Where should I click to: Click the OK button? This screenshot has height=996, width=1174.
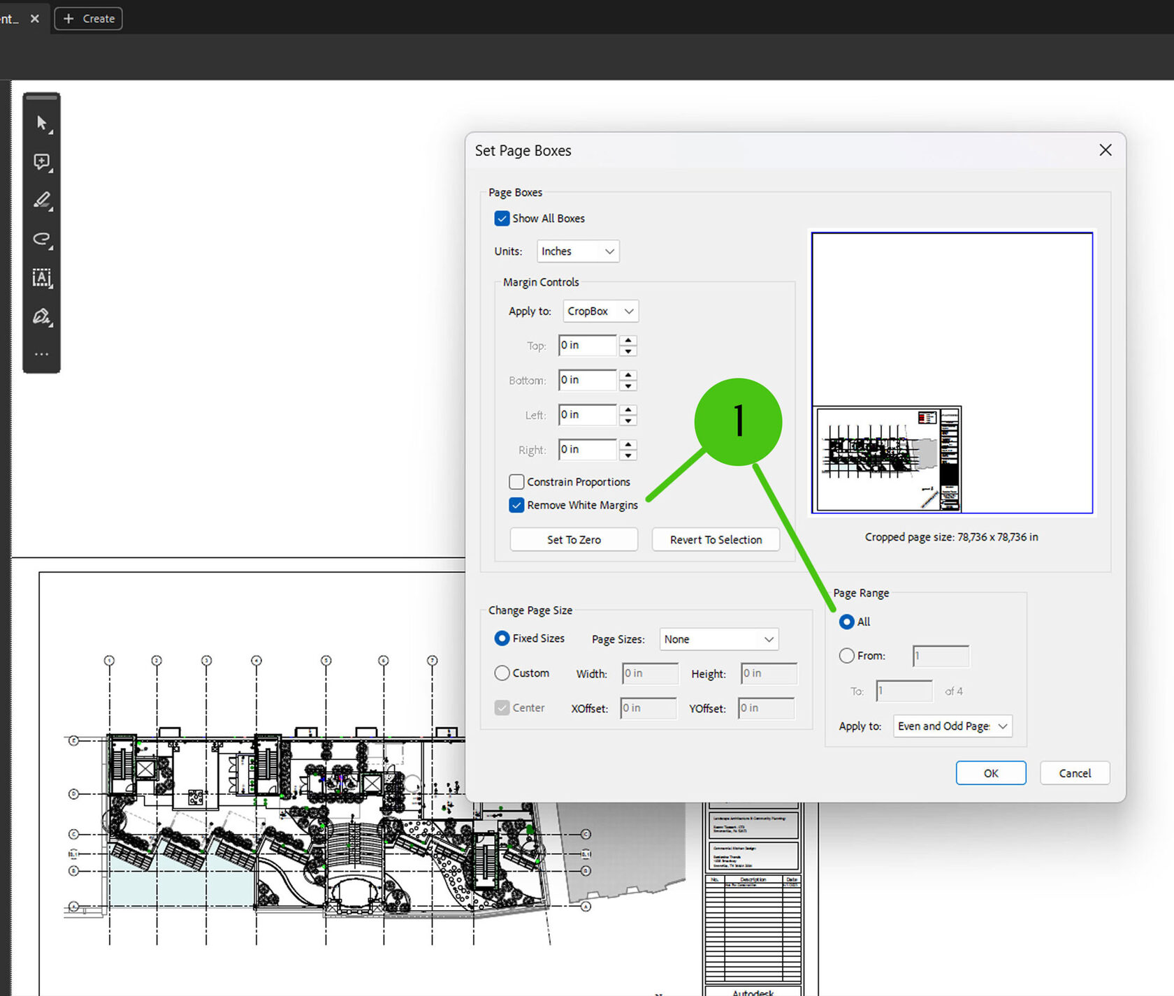pos(990,773)
